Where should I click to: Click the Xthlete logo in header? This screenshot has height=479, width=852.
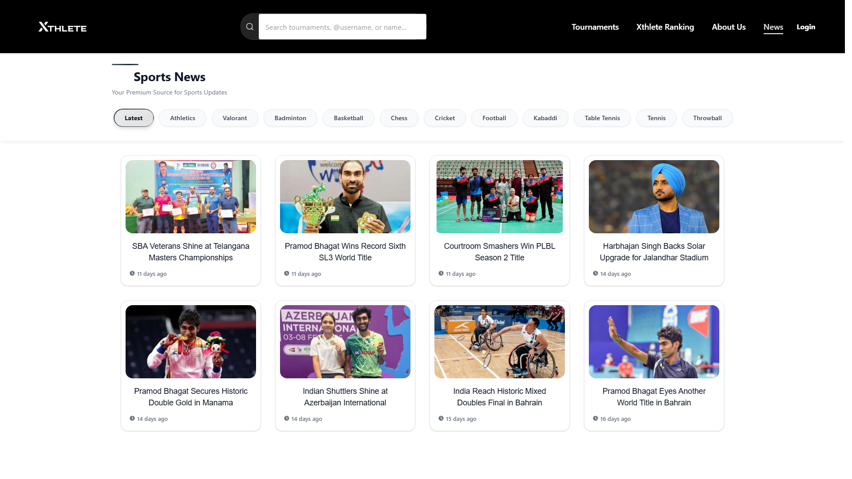click(63, 27)
